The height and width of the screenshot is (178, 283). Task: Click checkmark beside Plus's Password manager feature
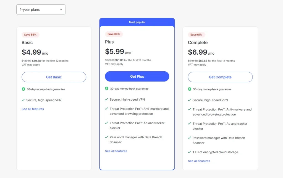106,137
